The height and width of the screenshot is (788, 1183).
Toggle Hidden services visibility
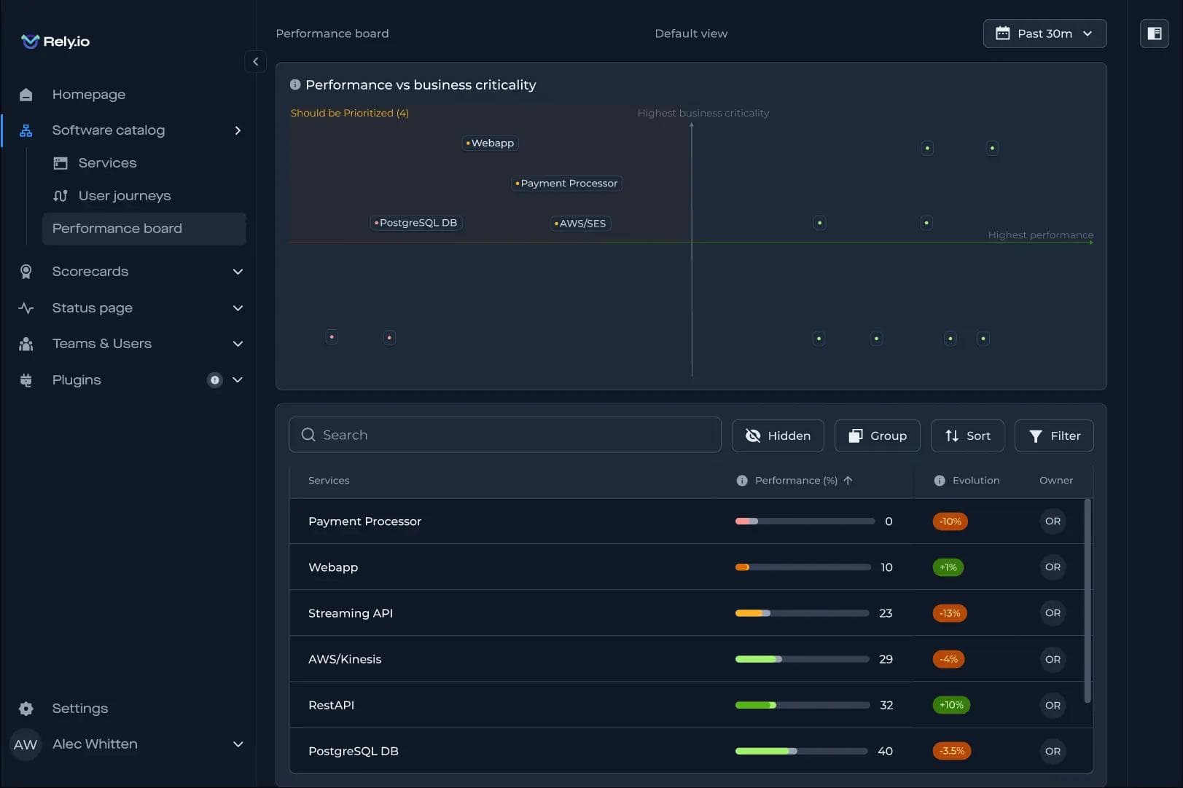click(778, 436)
